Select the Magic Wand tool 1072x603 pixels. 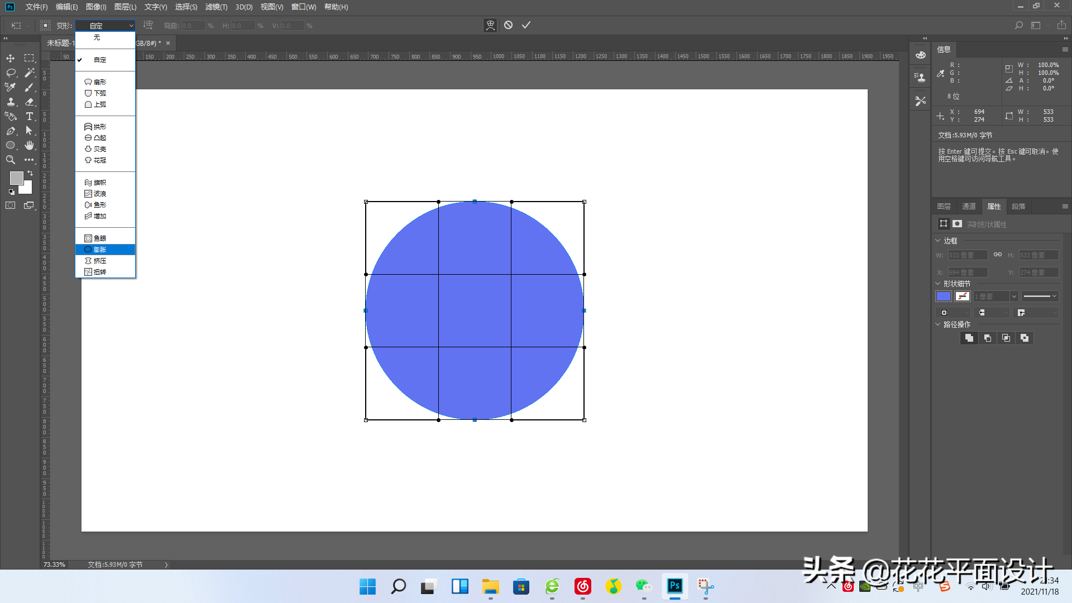pos(29,73)
